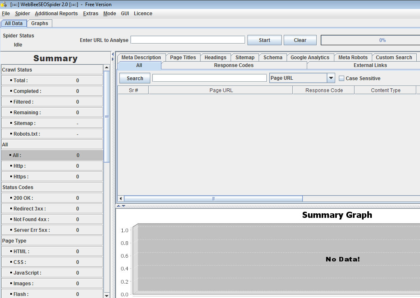
Task: Open the Spider menu
Action: [23, 14]
